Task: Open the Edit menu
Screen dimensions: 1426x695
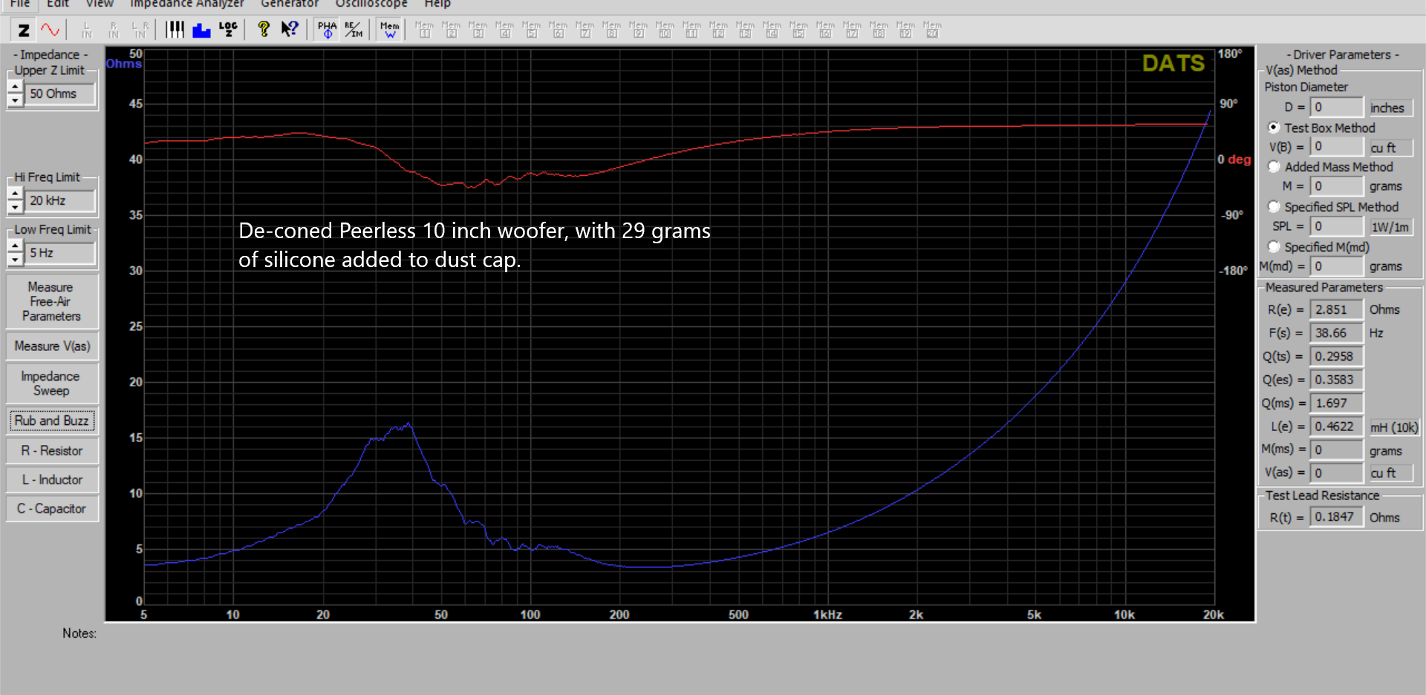Action: pos(58,4)
